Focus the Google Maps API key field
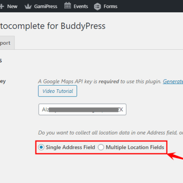This screenshot has height=183, width=183. click(x=82, y=109)
